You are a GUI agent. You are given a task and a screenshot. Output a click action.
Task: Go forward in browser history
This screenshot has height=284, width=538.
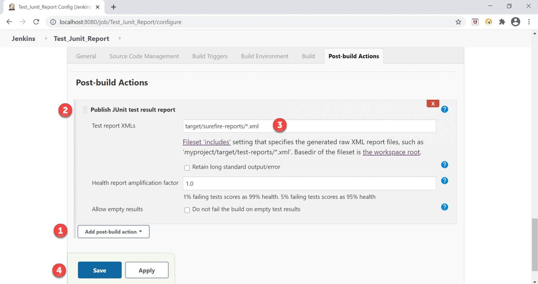click(x=23, y=22)
